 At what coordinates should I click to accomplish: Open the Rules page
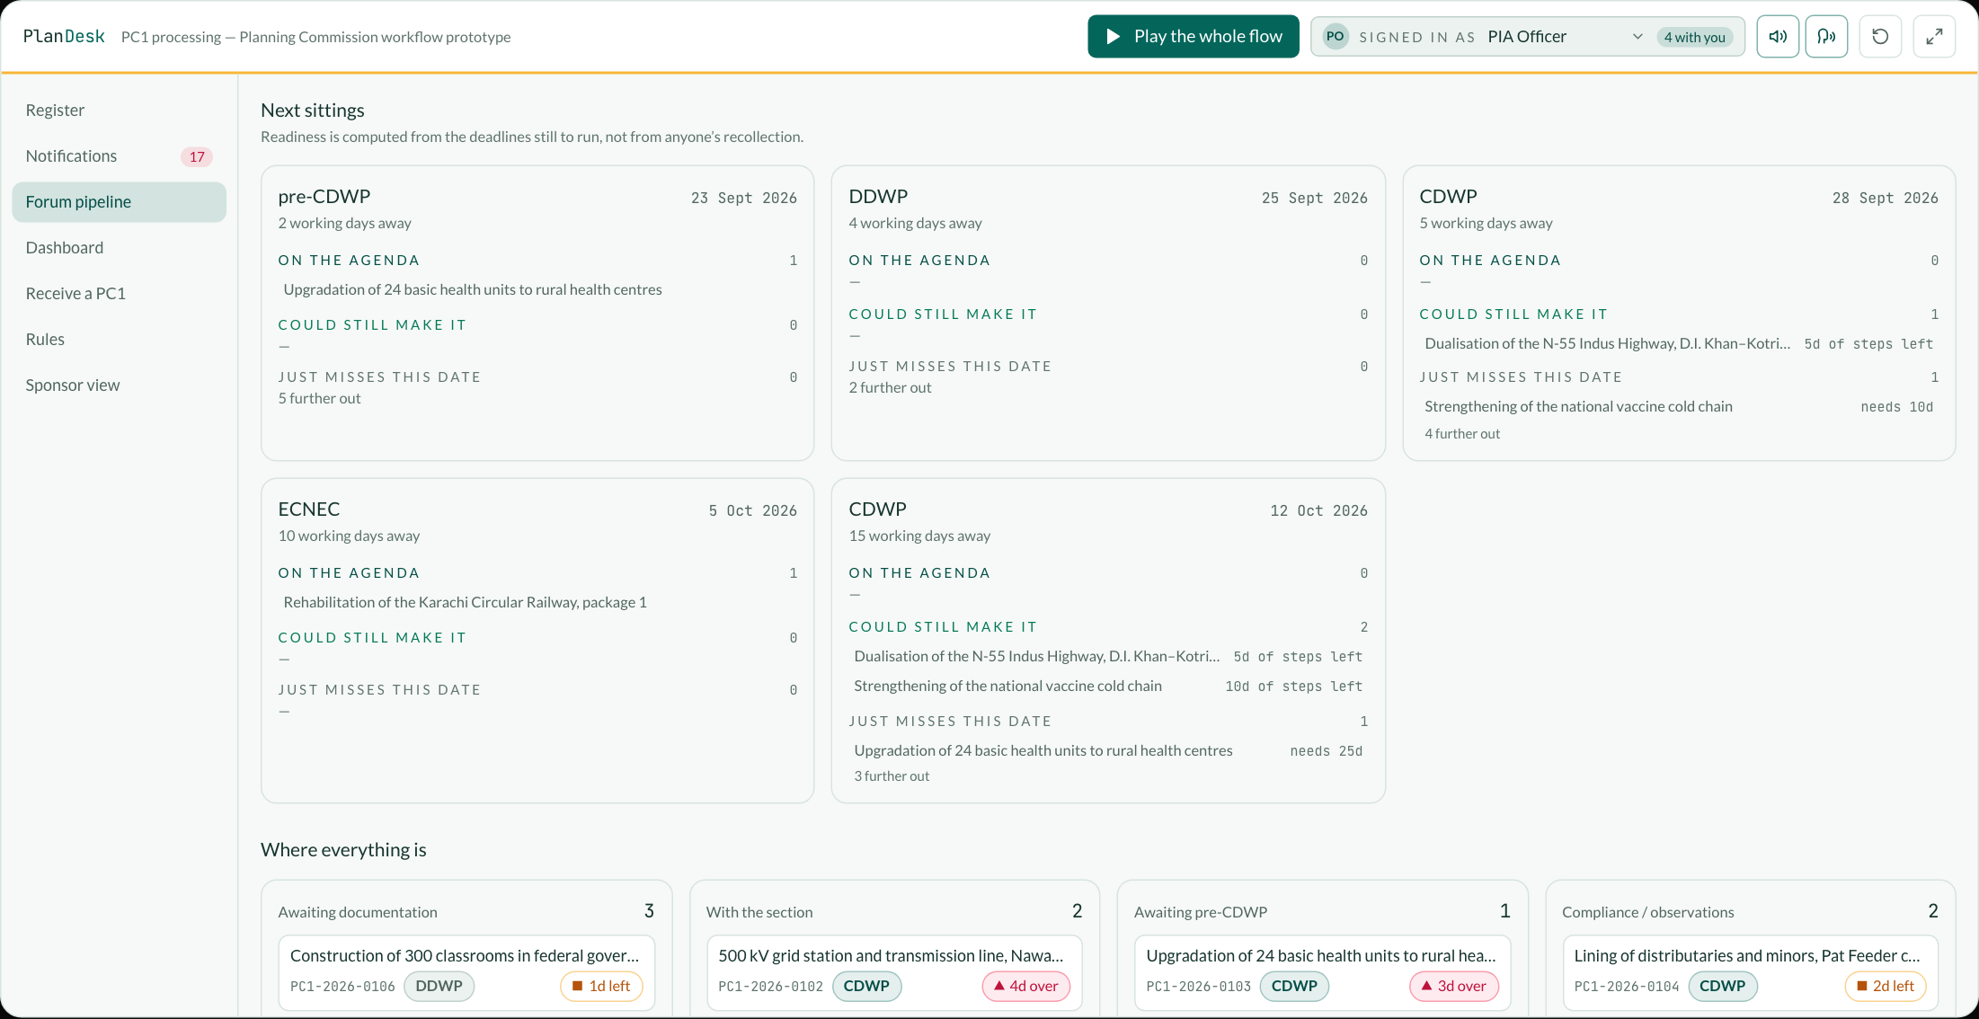point(120,340)
